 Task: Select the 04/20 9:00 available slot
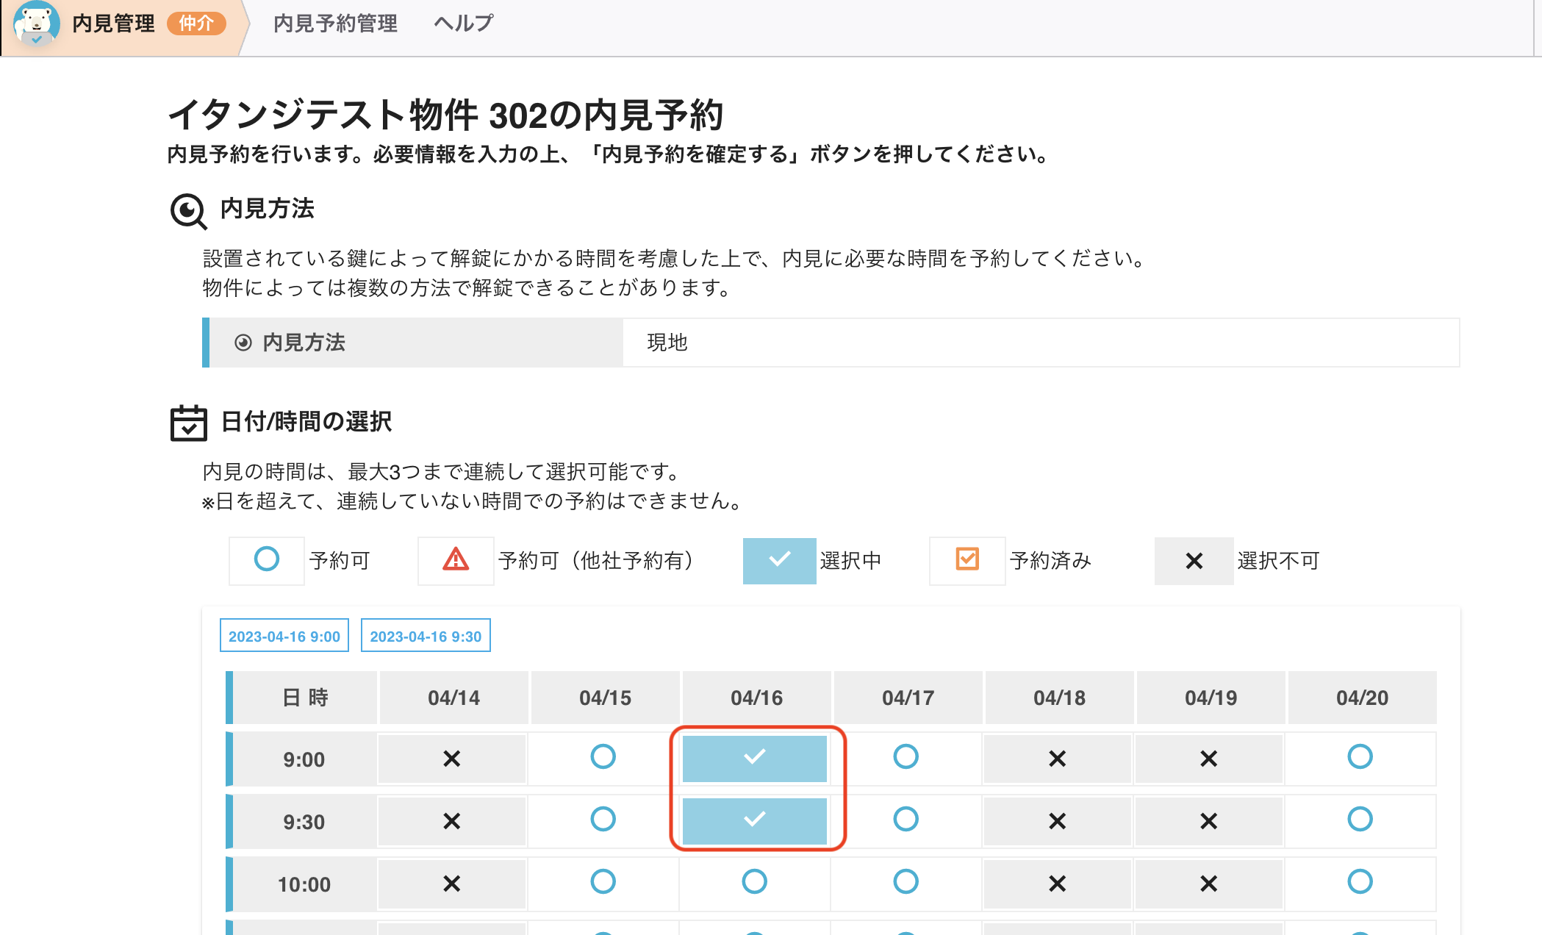[1360, 756]
